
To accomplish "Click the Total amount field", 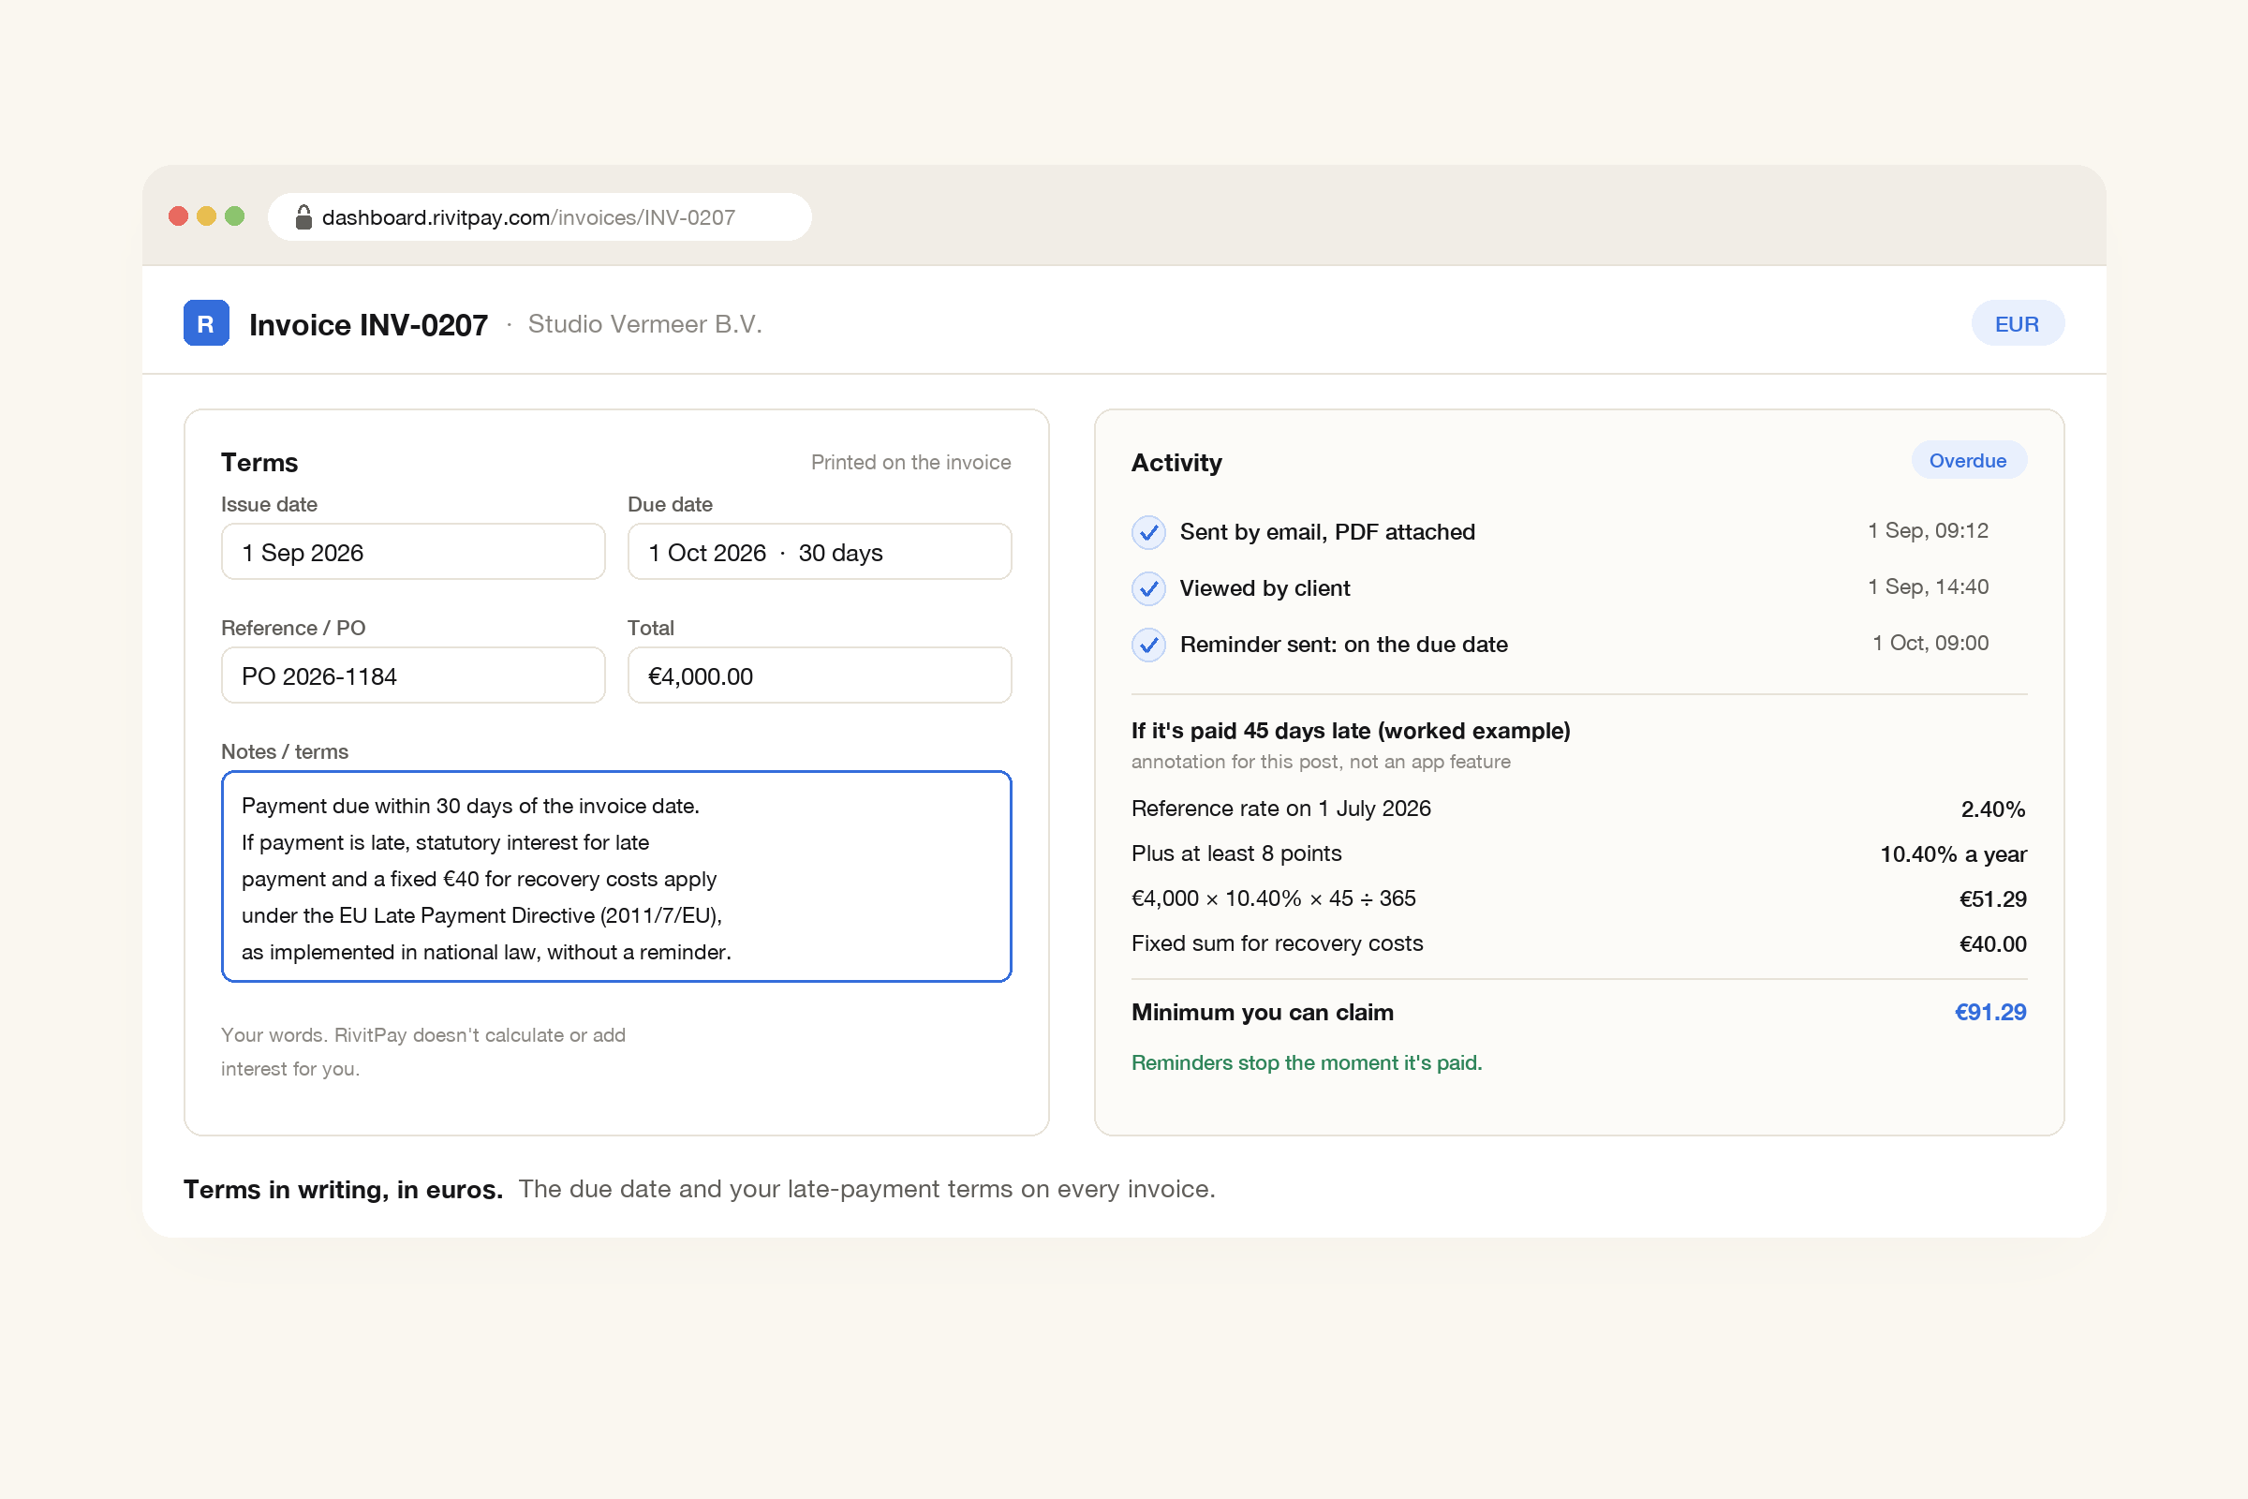I will [819, 675].
